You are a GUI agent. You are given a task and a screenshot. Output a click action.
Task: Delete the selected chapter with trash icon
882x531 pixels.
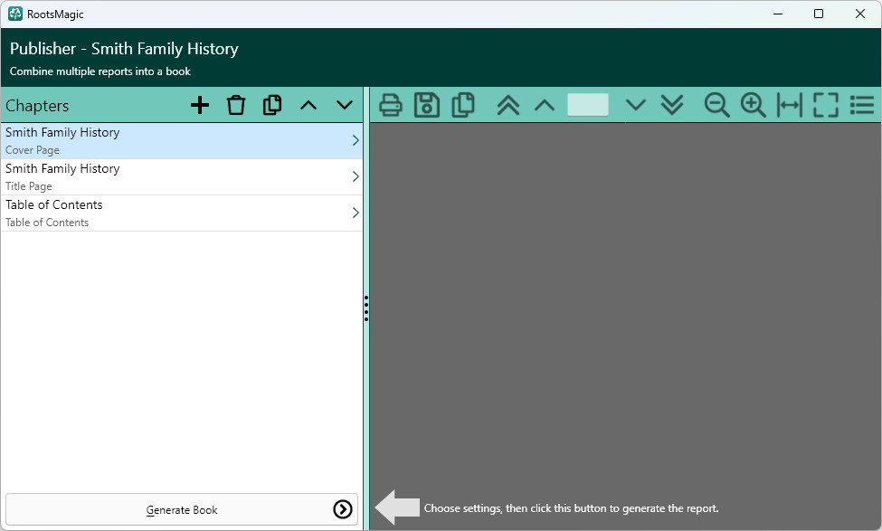(236, 105)
